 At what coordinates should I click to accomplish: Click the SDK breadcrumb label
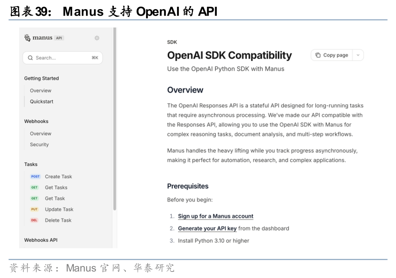point(172,42)
